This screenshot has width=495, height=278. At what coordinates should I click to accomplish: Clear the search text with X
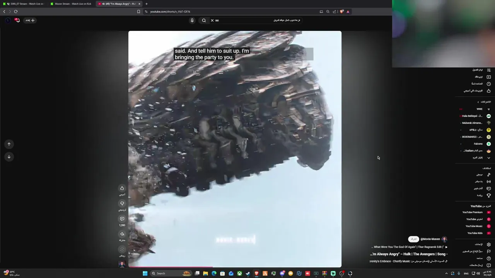pyautogui.click(x=212, y=20)
